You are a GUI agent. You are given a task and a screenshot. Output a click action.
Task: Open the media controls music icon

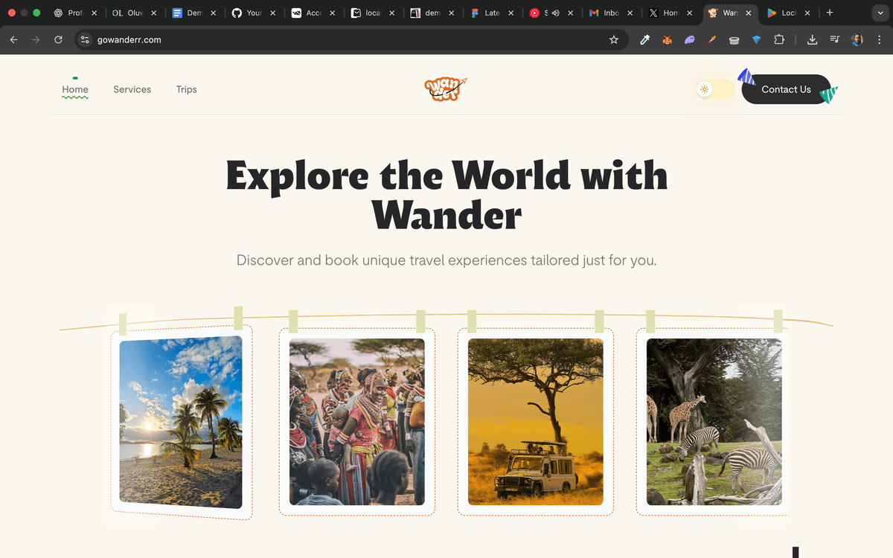click(x=835, y=40)
